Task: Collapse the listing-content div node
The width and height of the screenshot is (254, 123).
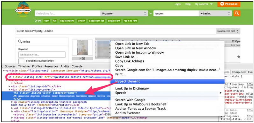Action: coord(10,90)
